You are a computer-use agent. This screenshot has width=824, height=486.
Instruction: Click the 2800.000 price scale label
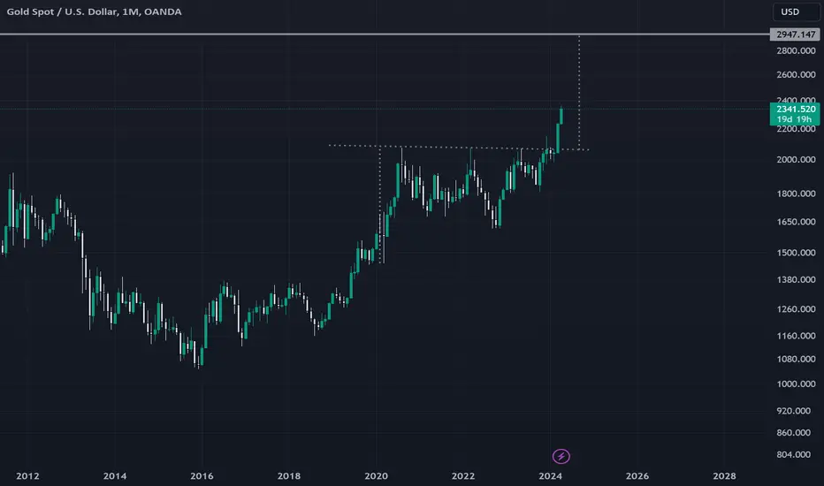[796, 51]
